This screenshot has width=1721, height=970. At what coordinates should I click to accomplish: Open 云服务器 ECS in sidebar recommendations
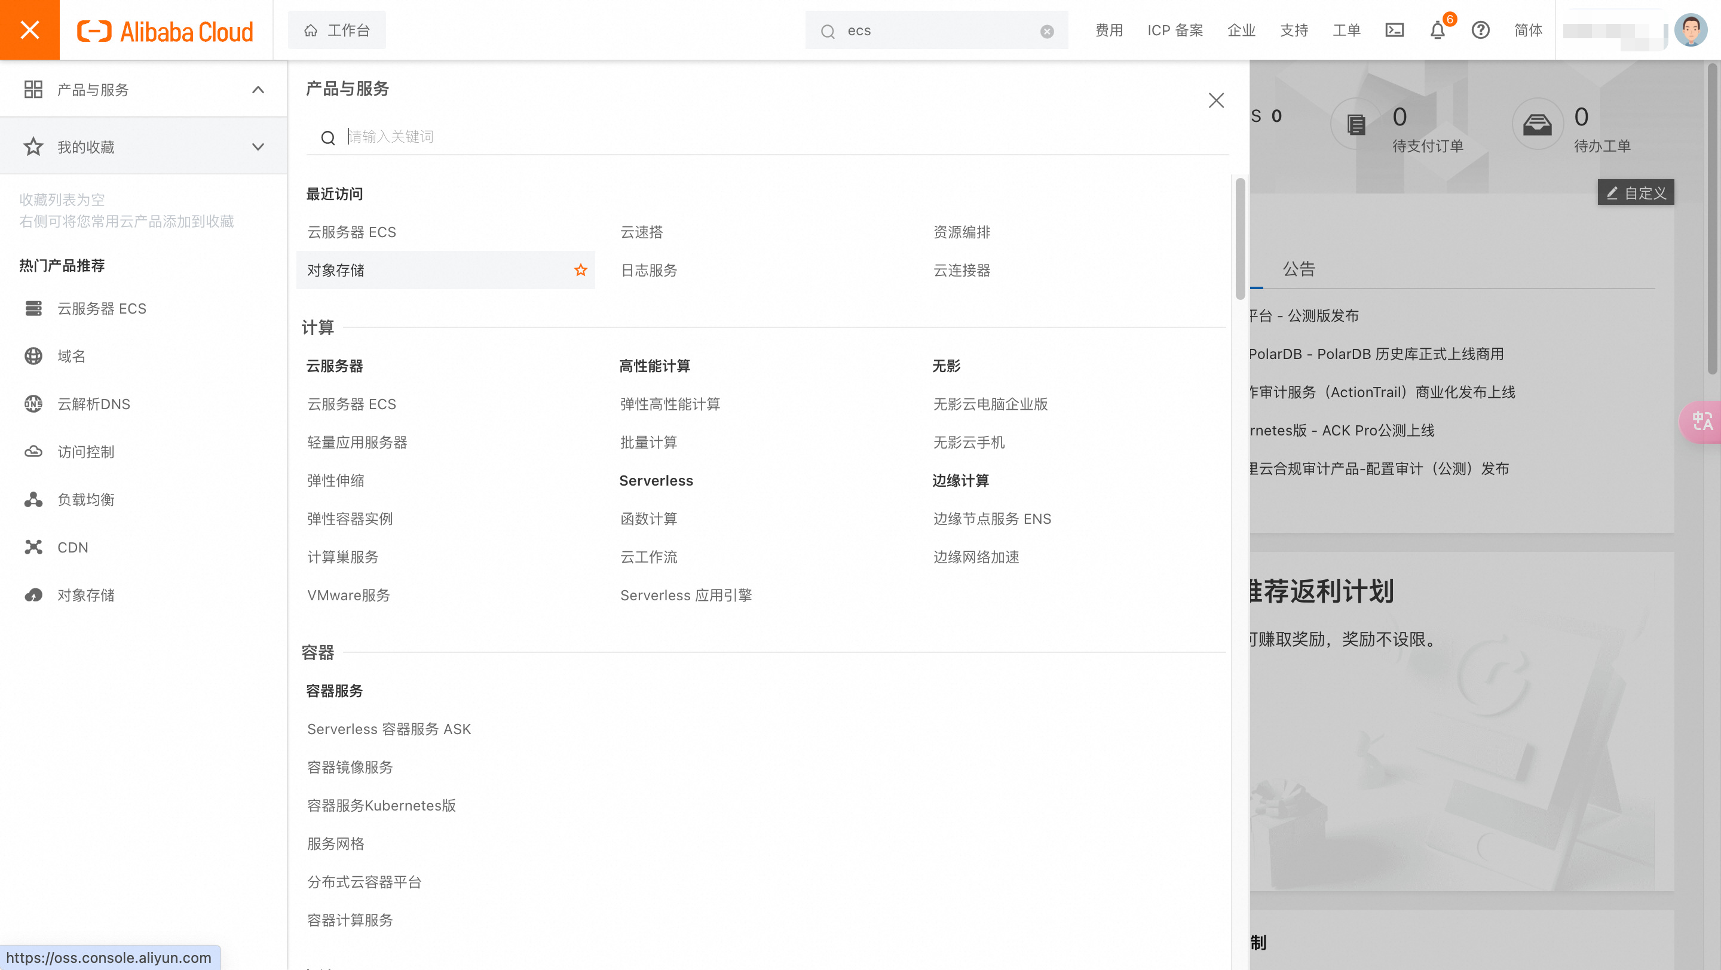pos(102,308)
